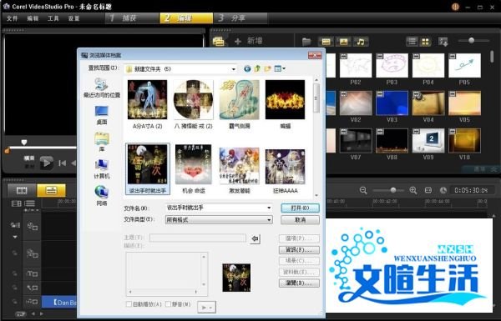This screenshot has width=501, height=321.
Task: Switch library to list view
Action: coord(412,42)
